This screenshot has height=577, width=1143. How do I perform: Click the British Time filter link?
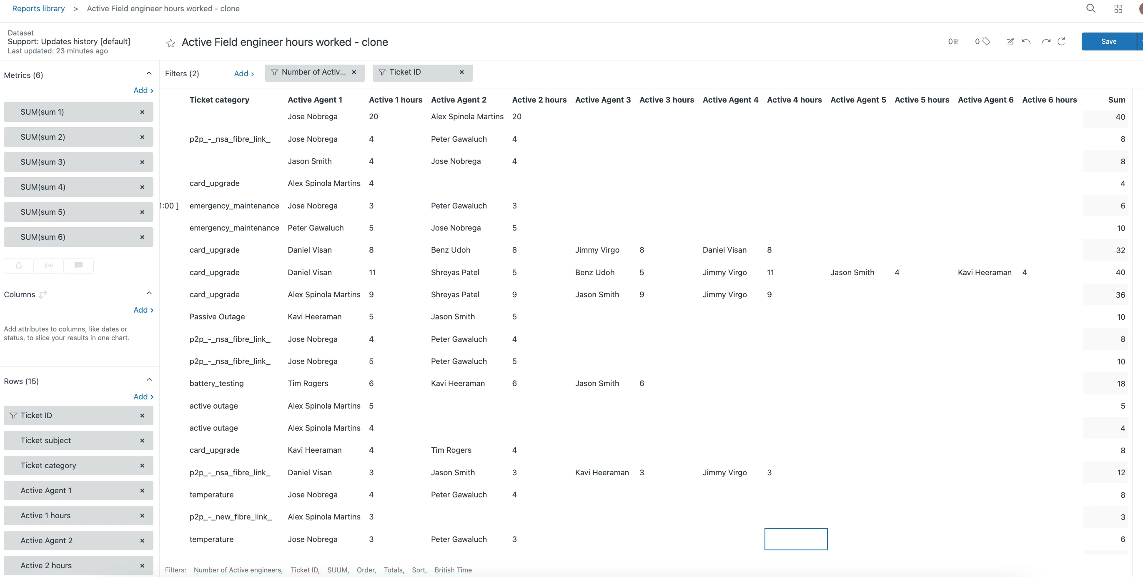pos(453,570)
